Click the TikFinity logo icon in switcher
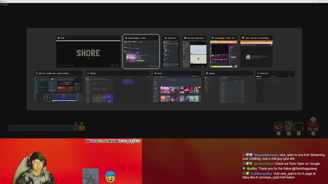Screen dimensions: 328x184 (88, 73)
